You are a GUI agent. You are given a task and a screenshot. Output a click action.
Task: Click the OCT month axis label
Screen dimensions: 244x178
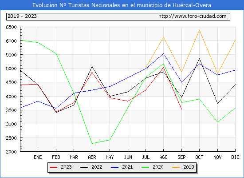point(199,157)
